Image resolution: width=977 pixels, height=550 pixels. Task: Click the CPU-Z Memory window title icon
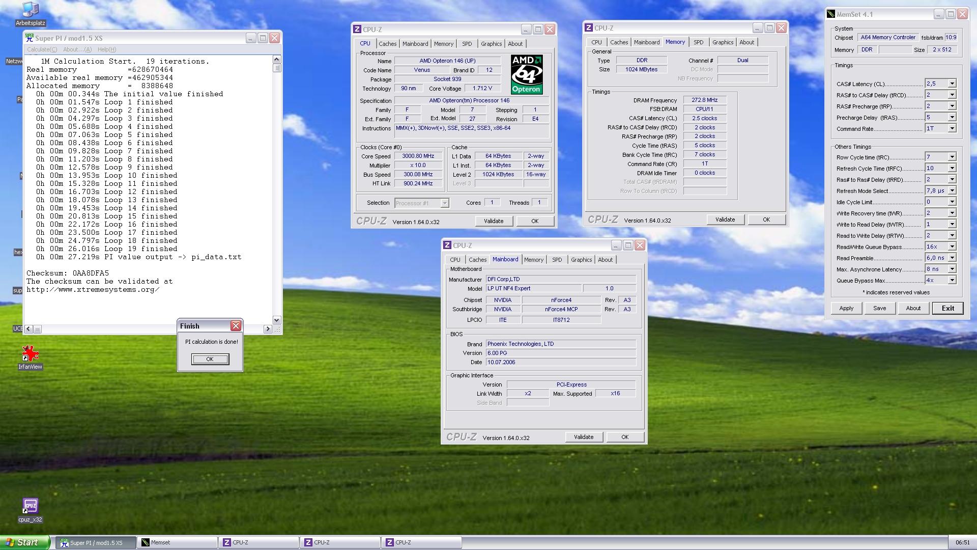[589, 28]
